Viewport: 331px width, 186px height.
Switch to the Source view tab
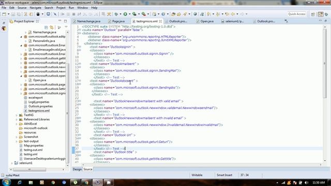(x=88, y=169)
